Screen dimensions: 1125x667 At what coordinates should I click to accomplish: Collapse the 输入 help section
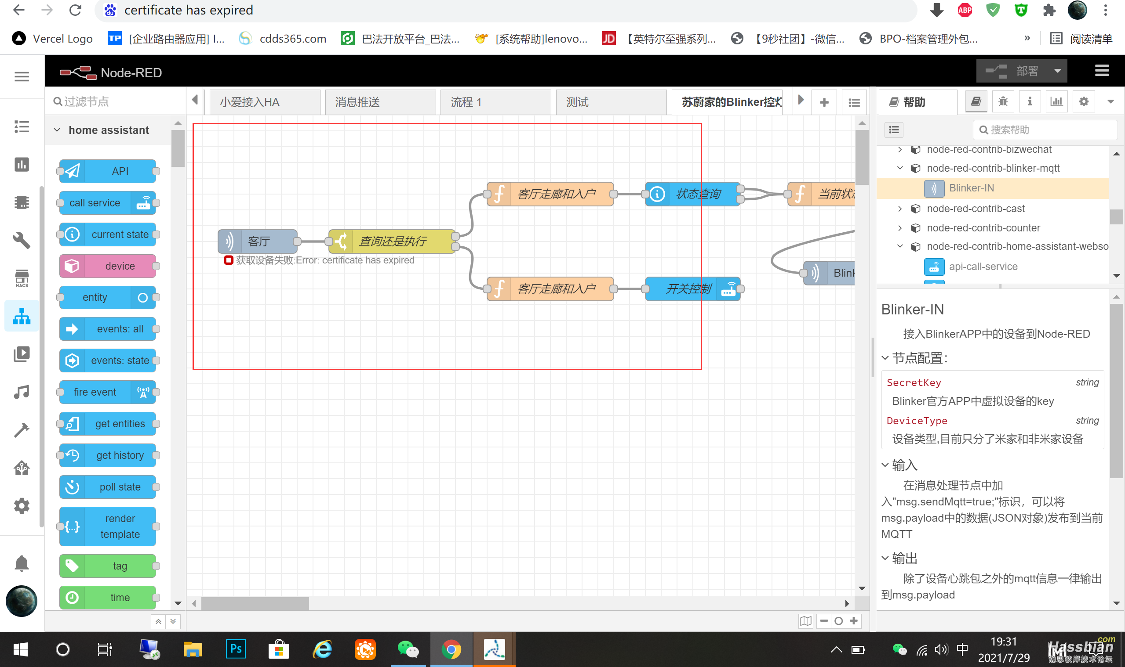coord(899,465)
